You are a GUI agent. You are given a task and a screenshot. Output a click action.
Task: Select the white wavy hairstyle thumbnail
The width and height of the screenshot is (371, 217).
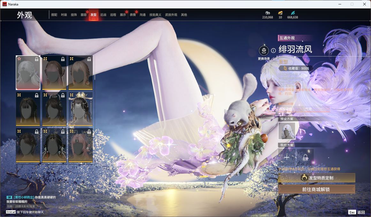(x=28, y=73)
